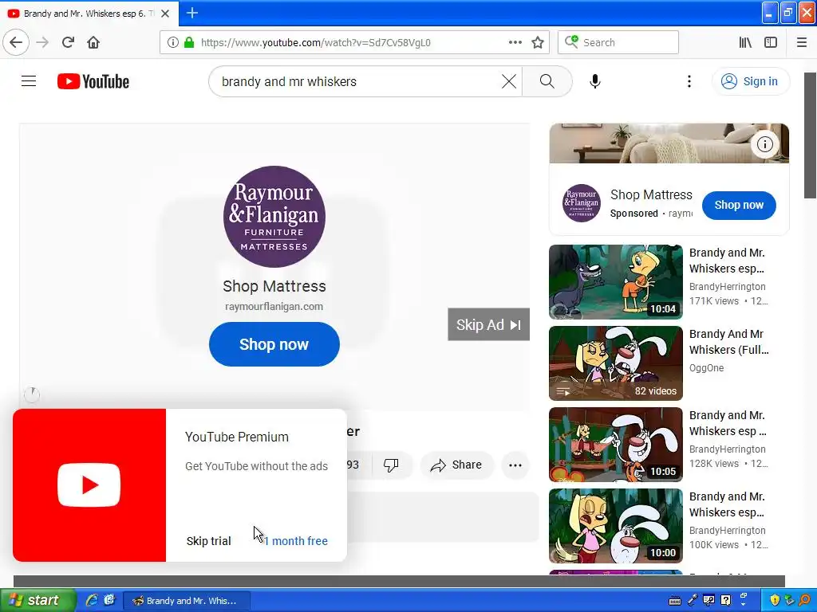
Task: Click Shop Mattress title in sidebar ad
Action: pos(651,194)
